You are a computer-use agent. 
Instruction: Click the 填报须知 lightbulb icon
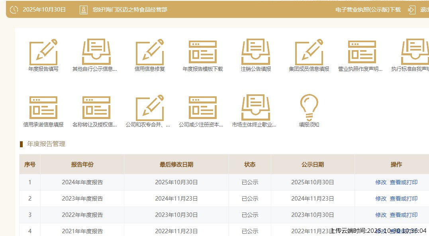[x=309, y=107]
